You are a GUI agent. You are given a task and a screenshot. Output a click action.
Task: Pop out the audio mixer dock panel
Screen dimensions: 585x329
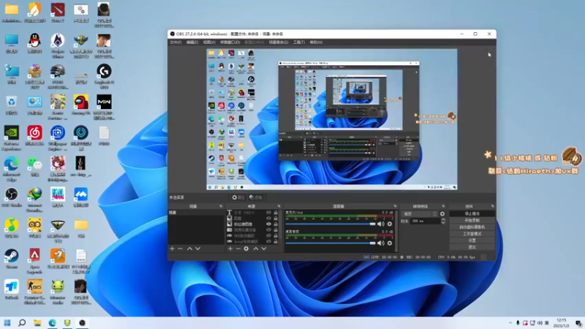point(395,206)
